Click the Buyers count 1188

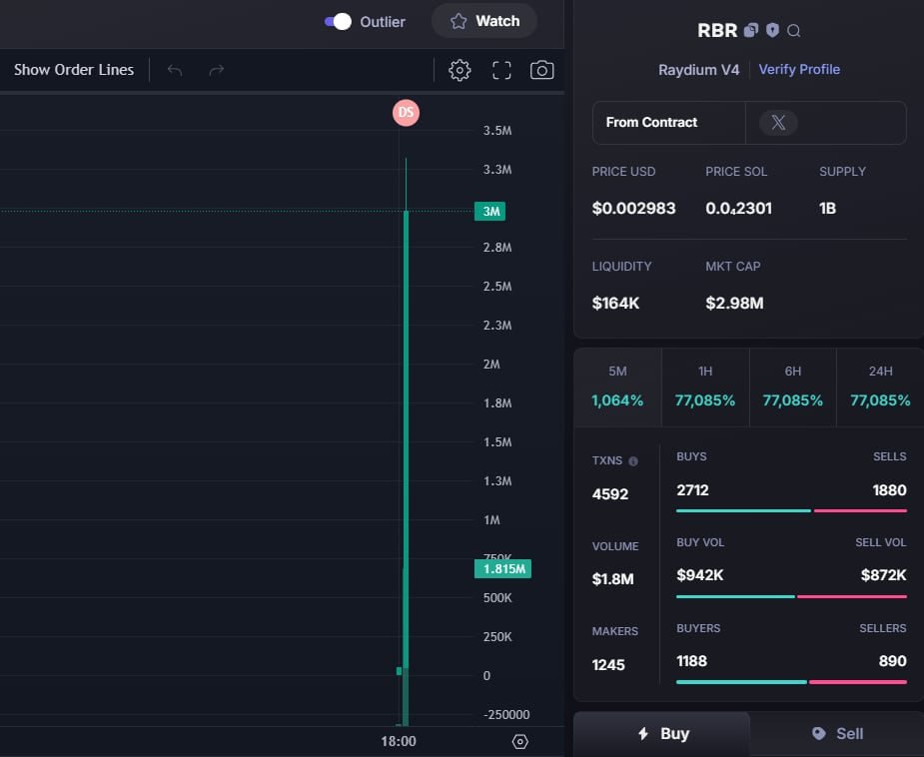pos(691,661)
